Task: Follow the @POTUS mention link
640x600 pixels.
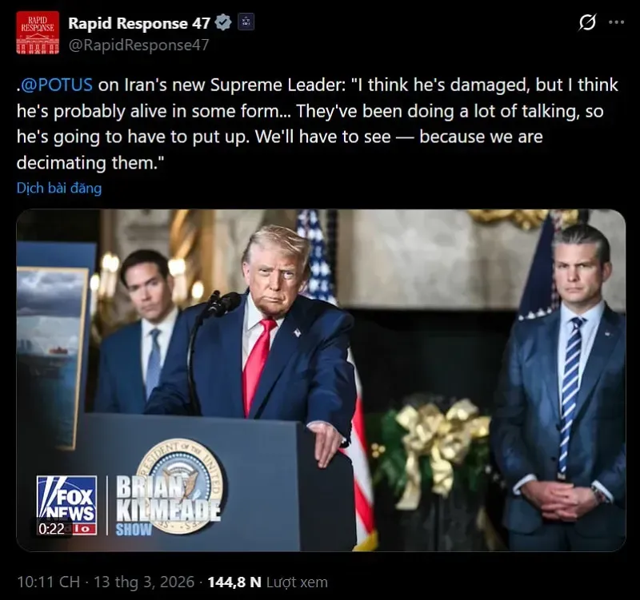Action: (56, 85)
